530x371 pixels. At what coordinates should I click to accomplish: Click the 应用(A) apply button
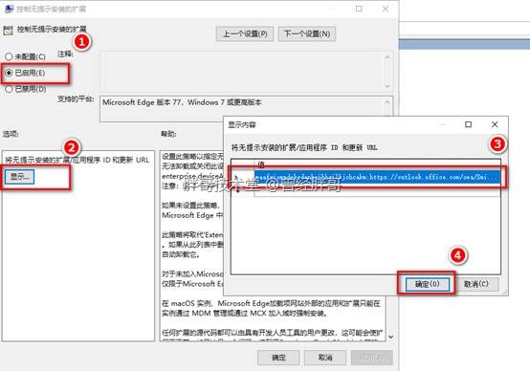pyautogui.click(x=372, y=358)
